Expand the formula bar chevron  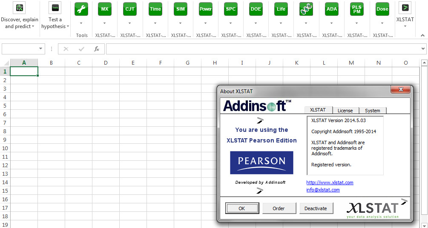point(423,49)
